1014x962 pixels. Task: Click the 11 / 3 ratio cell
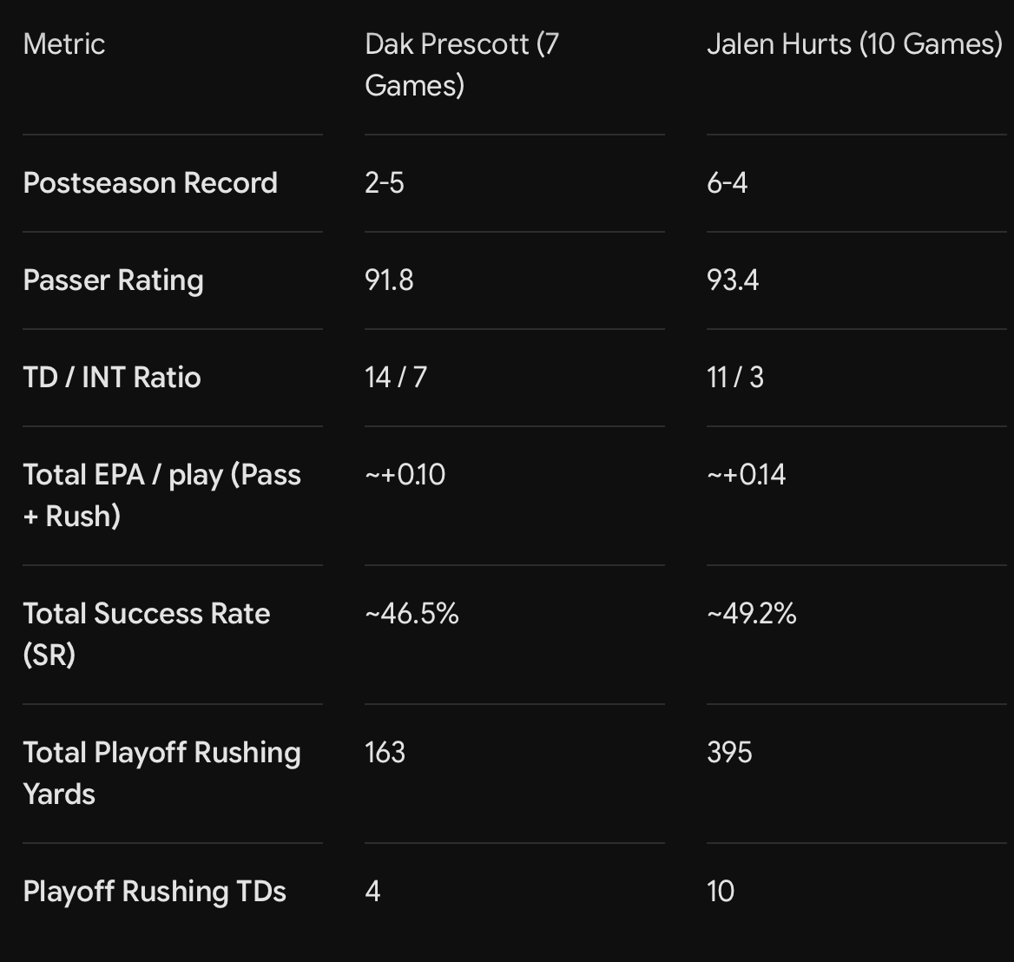click(x=735, y=378)
